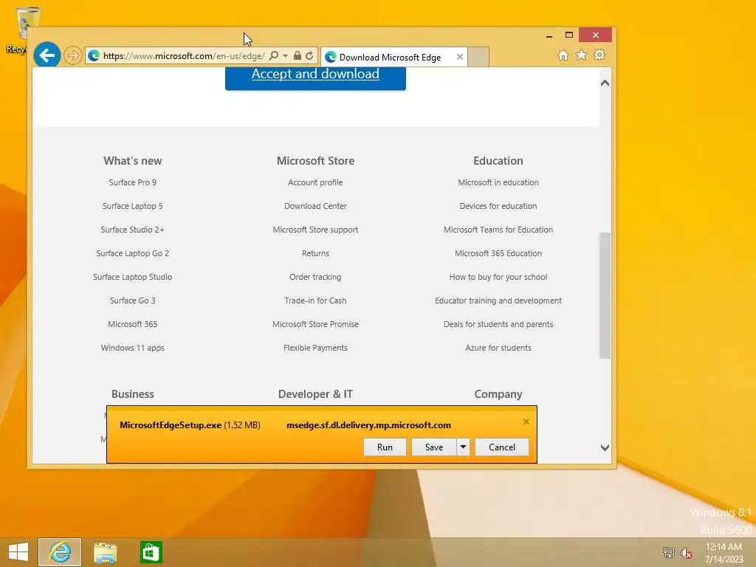Open the Surface Laptop Studio link
The height and width of the screenshot is (567, 756).
133,277
